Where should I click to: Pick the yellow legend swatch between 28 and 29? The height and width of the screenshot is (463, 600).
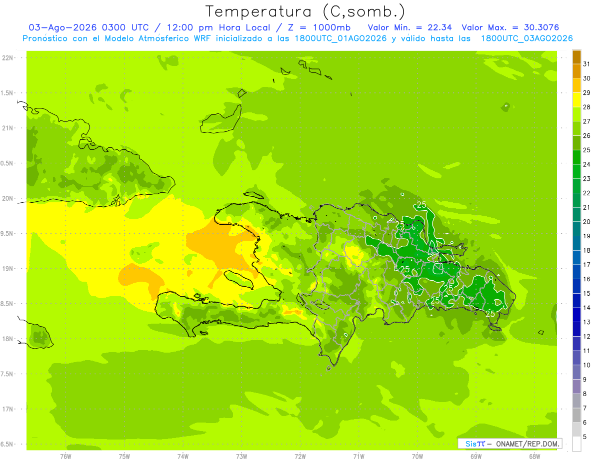tap(576, 100)
